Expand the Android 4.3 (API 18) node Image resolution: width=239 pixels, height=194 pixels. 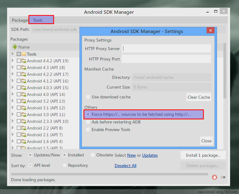click(13, 67)
